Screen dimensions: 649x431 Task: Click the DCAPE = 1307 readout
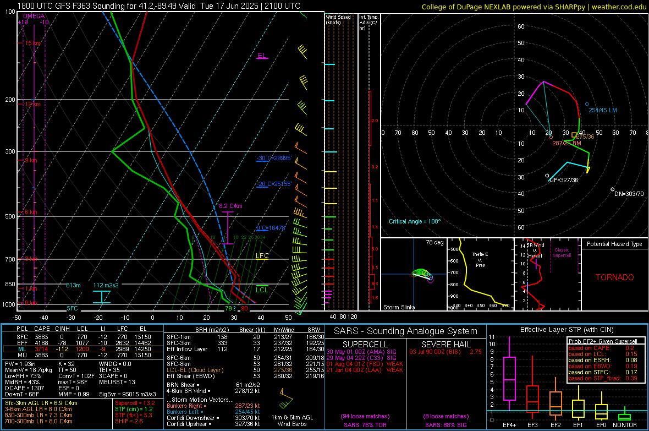pos(24,388)
